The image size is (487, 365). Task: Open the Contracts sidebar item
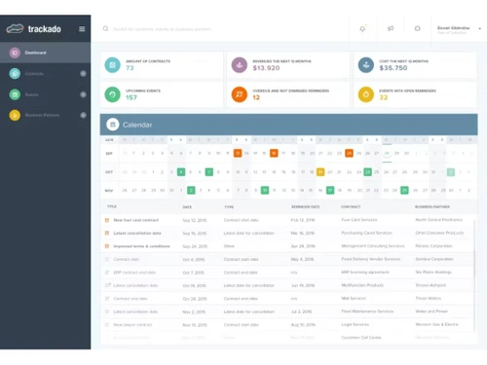(46, 74)
